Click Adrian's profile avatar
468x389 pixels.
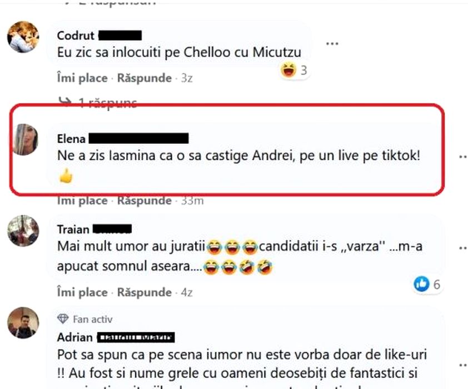pyautogui.click(x=23, y=322)
